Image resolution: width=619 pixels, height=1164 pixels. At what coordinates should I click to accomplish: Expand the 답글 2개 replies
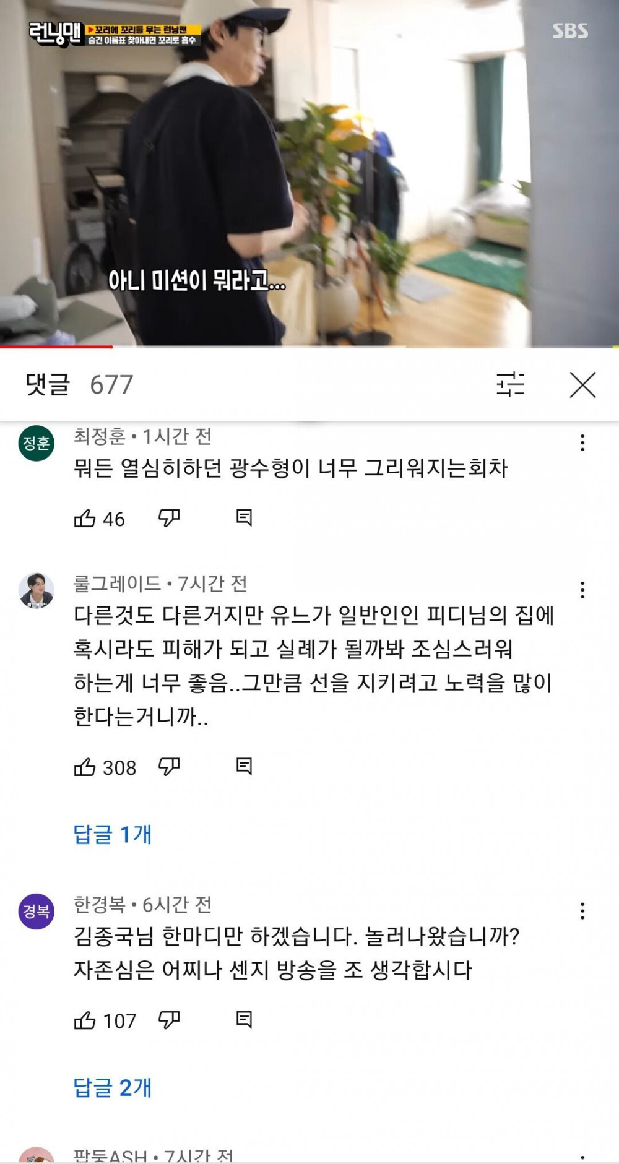click(113, 1087)
